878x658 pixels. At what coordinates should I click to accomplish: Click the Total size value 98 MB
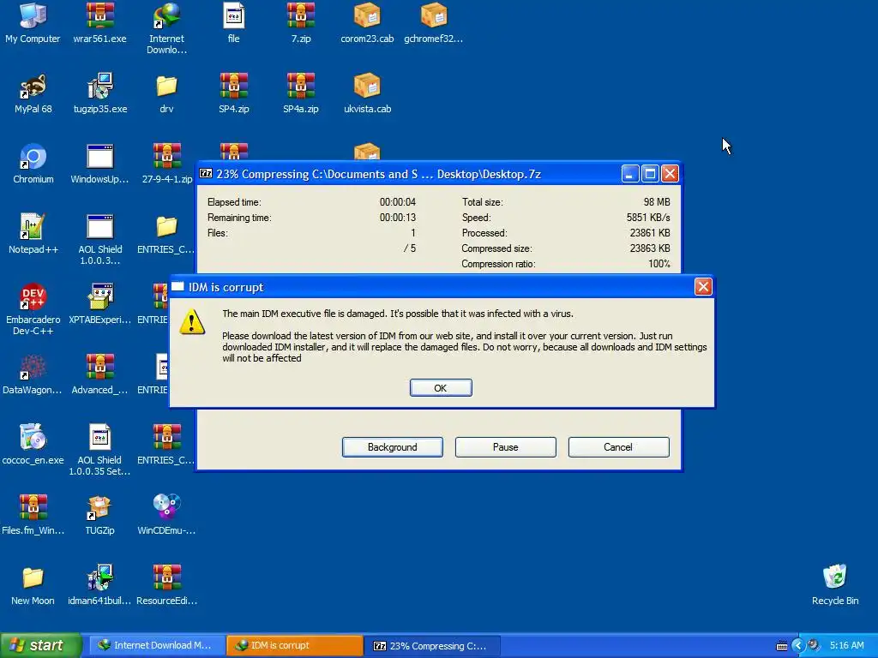(657, 202)
